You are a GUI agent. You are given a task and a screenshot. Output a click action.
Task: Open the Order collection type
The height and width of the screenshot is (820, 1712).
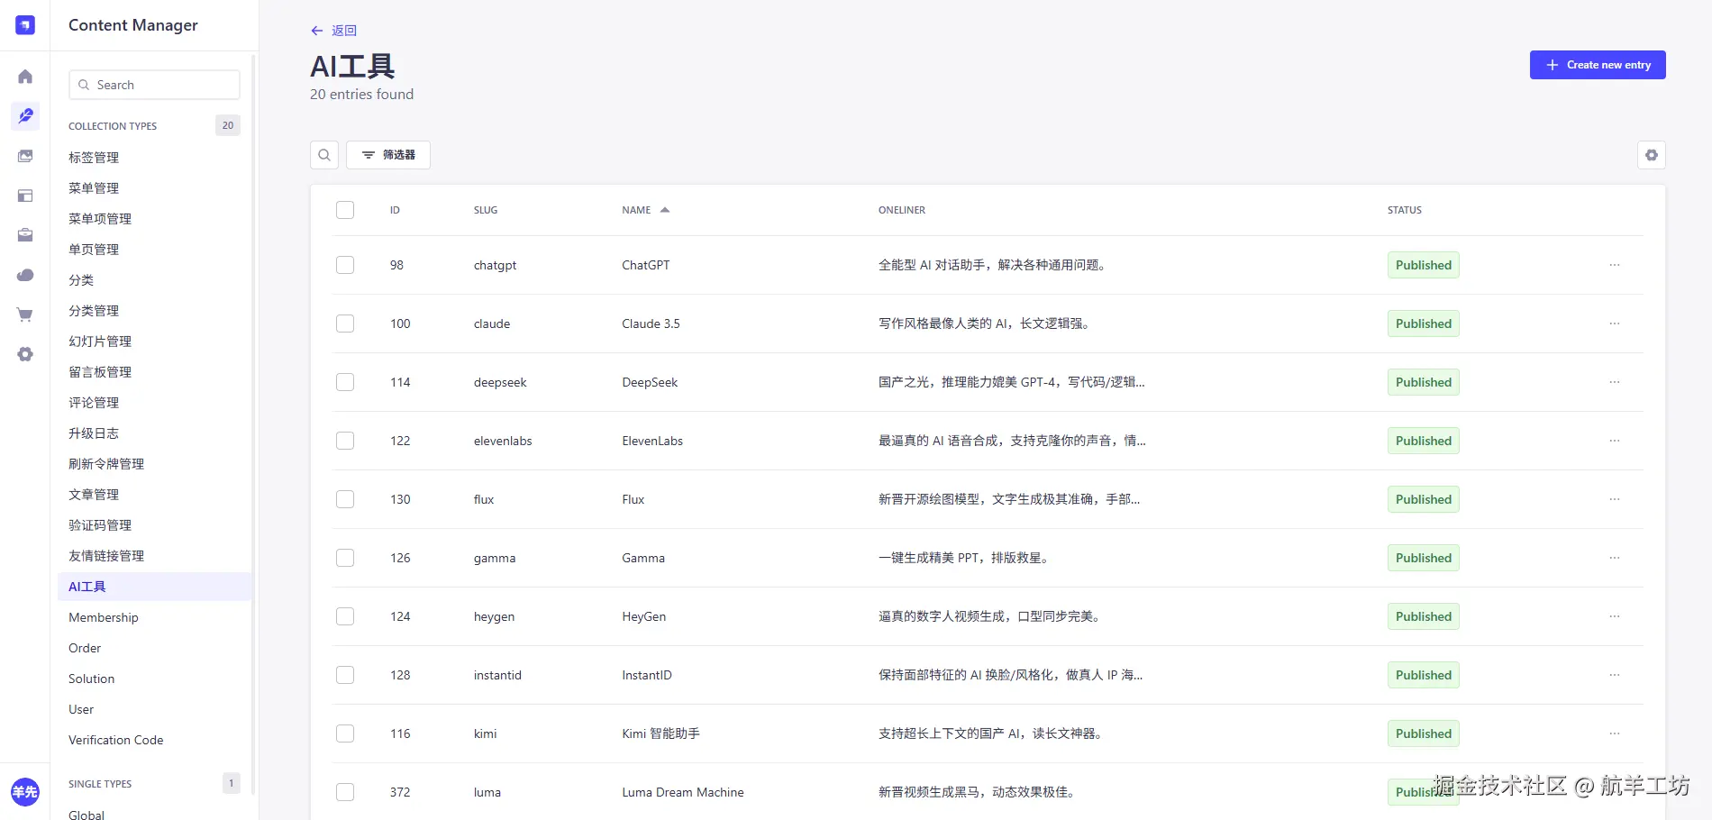tap(85, 648)
